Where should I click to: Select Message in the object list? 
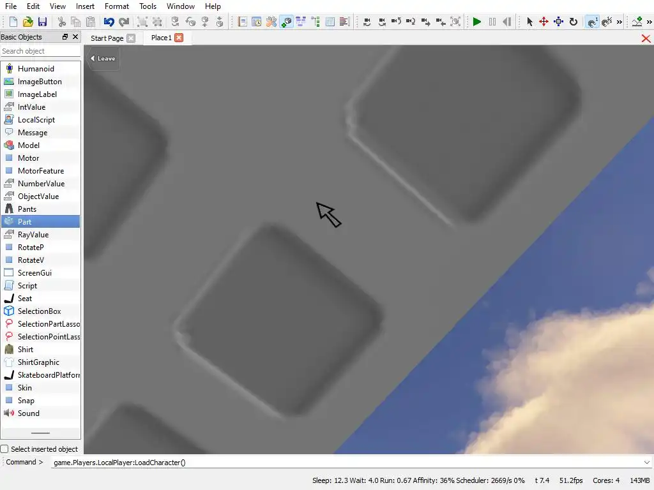40,133
